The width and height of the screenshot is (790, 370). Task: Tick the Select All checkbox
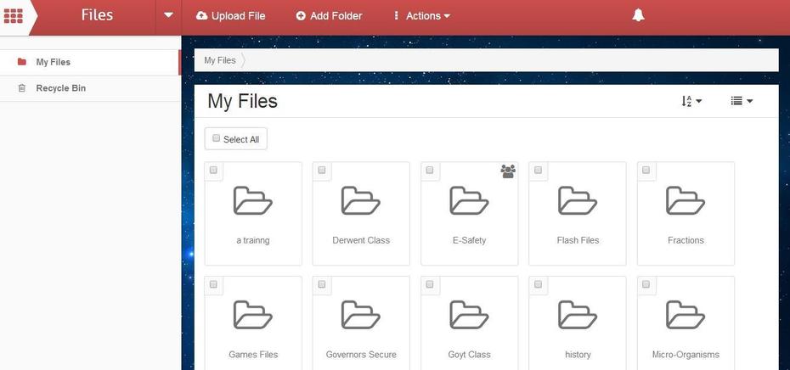pos(216,138)
